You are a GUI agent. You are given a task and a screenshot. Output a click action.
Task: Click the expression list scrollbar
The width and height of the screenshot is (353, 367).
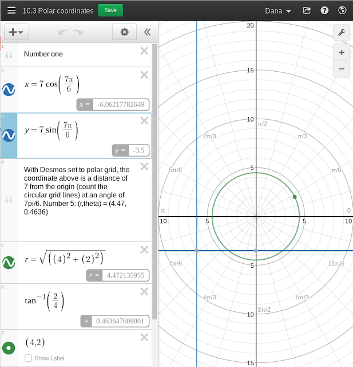[154, 182]
